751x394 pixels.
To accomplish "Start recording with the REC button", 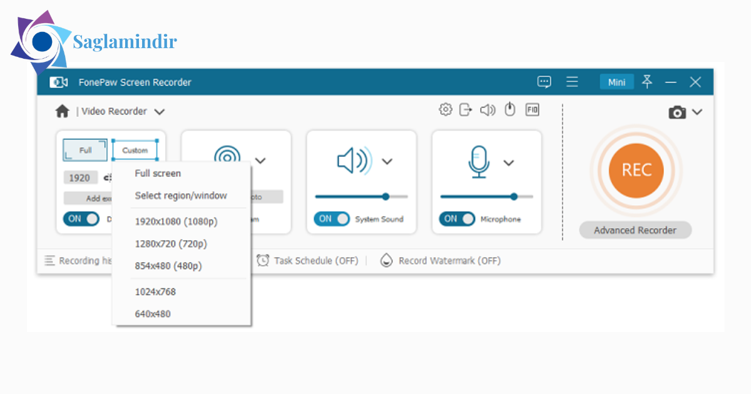I will (x=636, y=170).
